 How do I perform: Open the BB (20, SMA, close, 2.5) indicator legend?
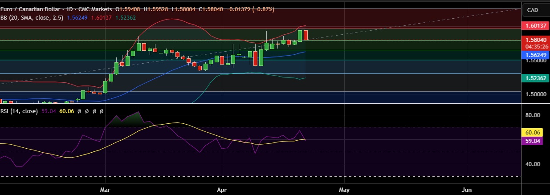point(32,17)
